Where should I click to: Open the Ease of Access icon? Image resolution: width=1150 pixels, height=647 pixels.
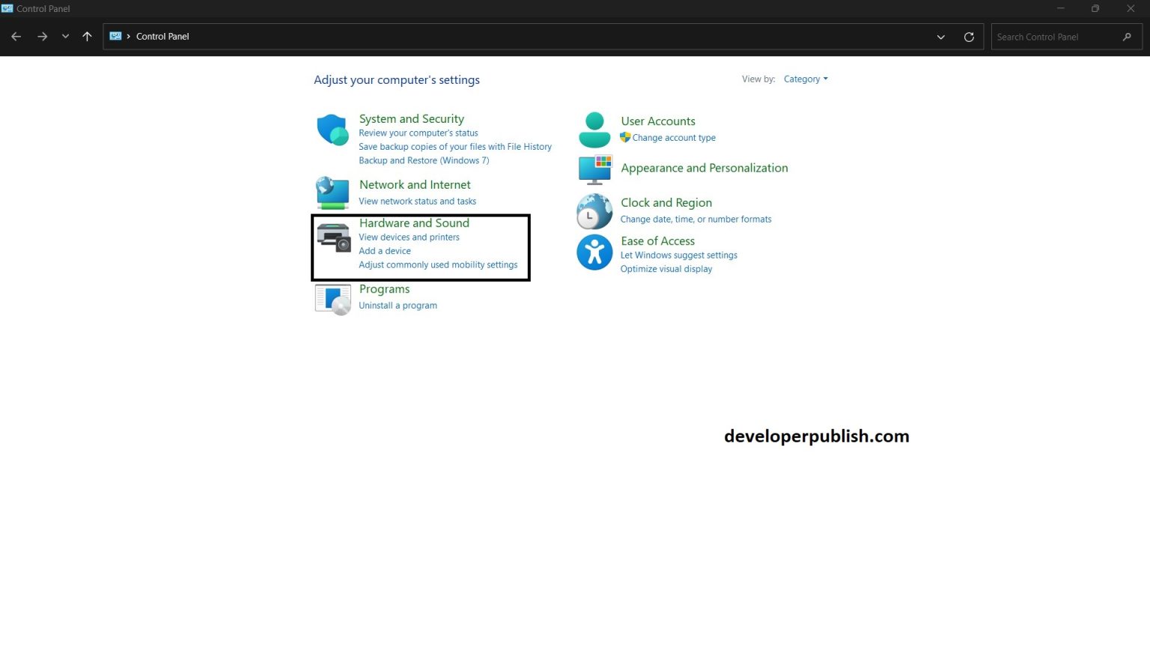click(594, 252)
